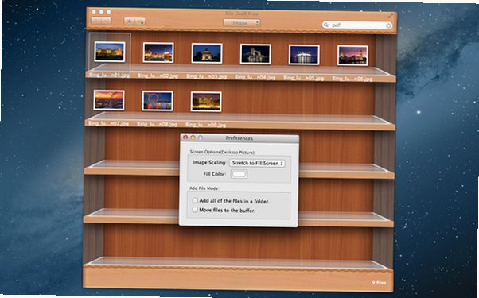Screen dimensions: 479x298
Task: Select the Bing_lu...n04.jpg Tower Bridge thumbnail
Action: point(255,54)
